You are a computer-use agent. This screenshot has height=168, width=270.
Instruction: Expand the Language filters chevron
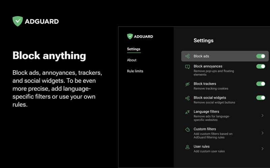[x=263, y=116]
